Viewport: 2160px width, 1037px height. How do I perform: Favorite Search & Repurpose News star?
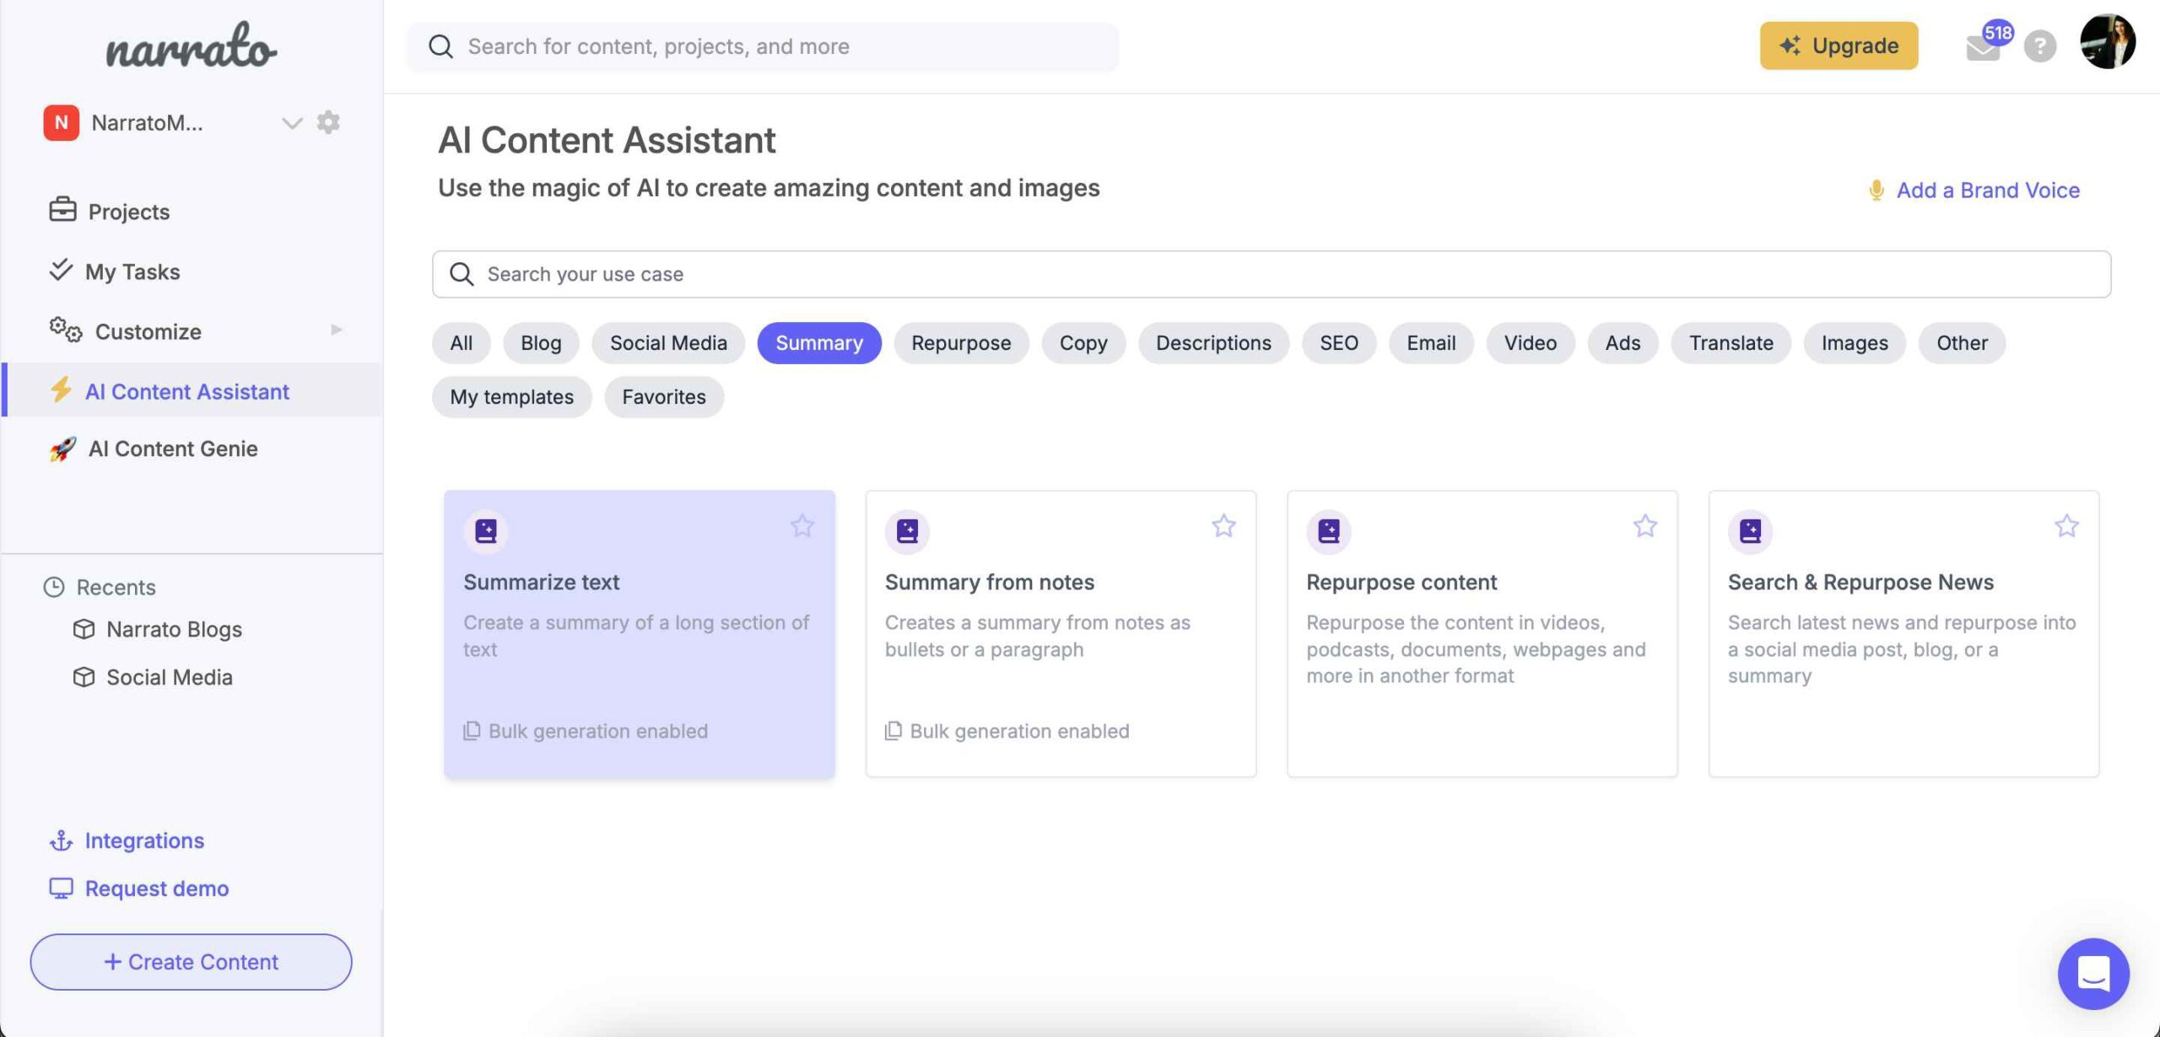[2066, 526]
